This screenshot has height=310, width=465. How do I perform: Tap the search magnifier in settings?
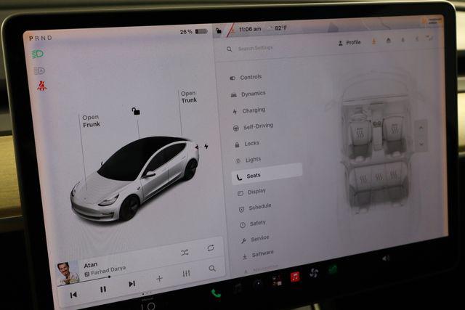pos(230,49)
